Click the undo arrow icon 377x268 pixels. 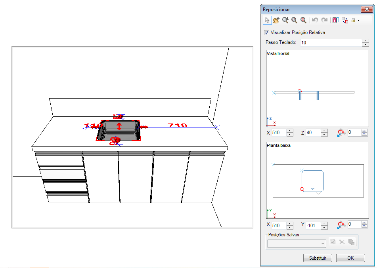(x=315, y=20)
